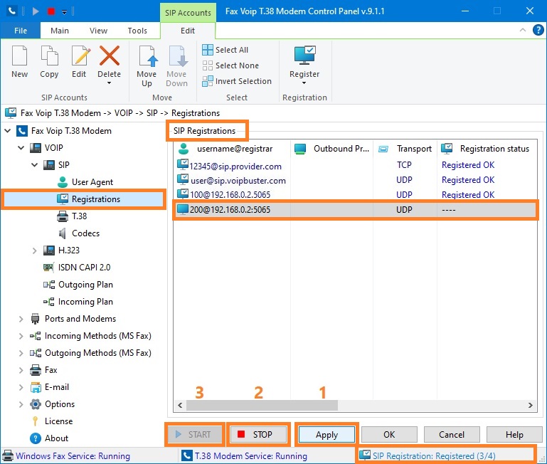Viewport: 547px width, 464px height.
Task: Open the Register dropdown arrow
Action: click(304, 83)
